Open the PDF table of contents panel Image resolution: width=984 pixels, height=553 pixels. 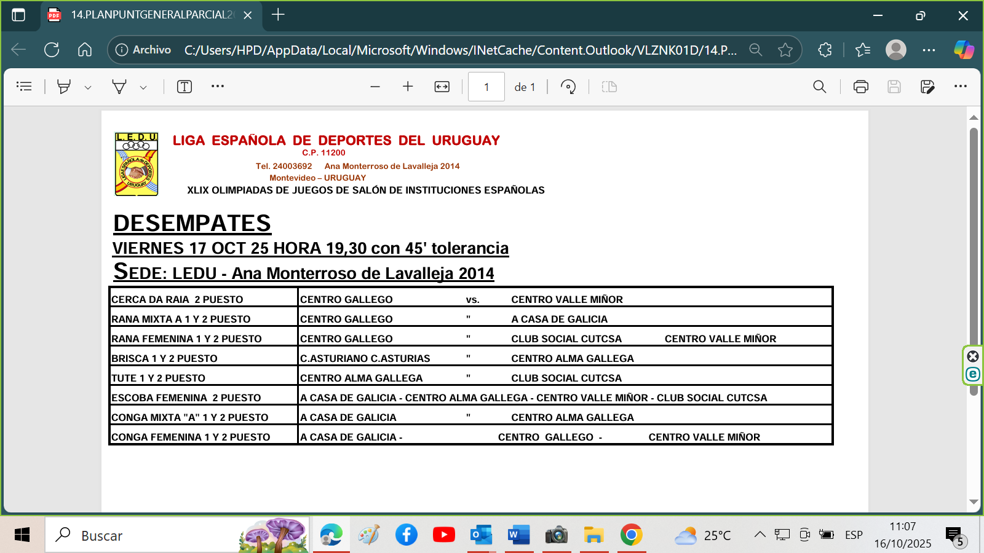(24, 87)
